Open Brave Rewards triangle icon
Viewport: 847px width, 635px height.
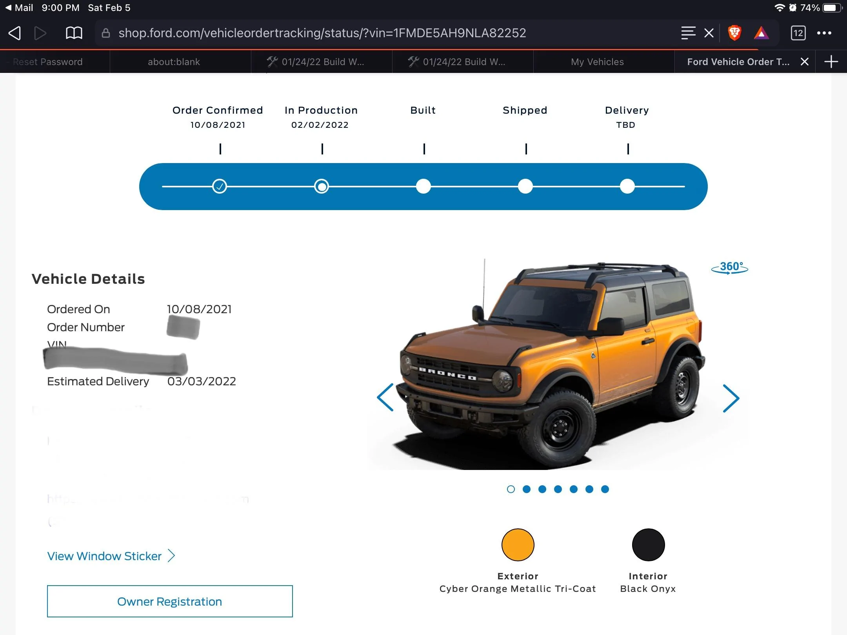click(x=761, y=33)
